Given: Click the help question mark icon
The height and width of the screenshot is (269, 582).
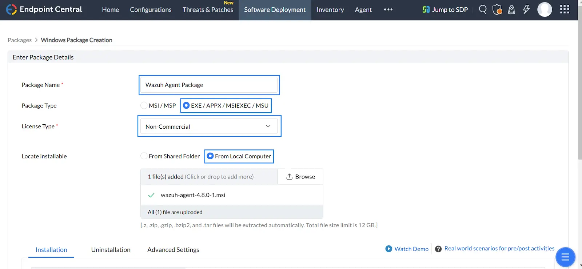Looking at the screenshot, I should pos(438,249).
